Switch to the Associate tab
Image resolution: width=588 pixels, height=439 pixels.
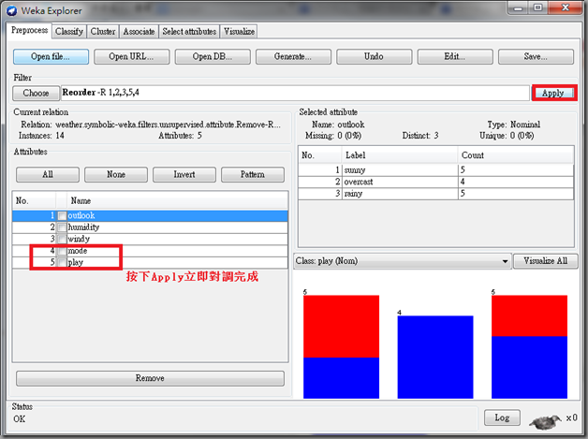pyautogui.click(x=139, y=32)
